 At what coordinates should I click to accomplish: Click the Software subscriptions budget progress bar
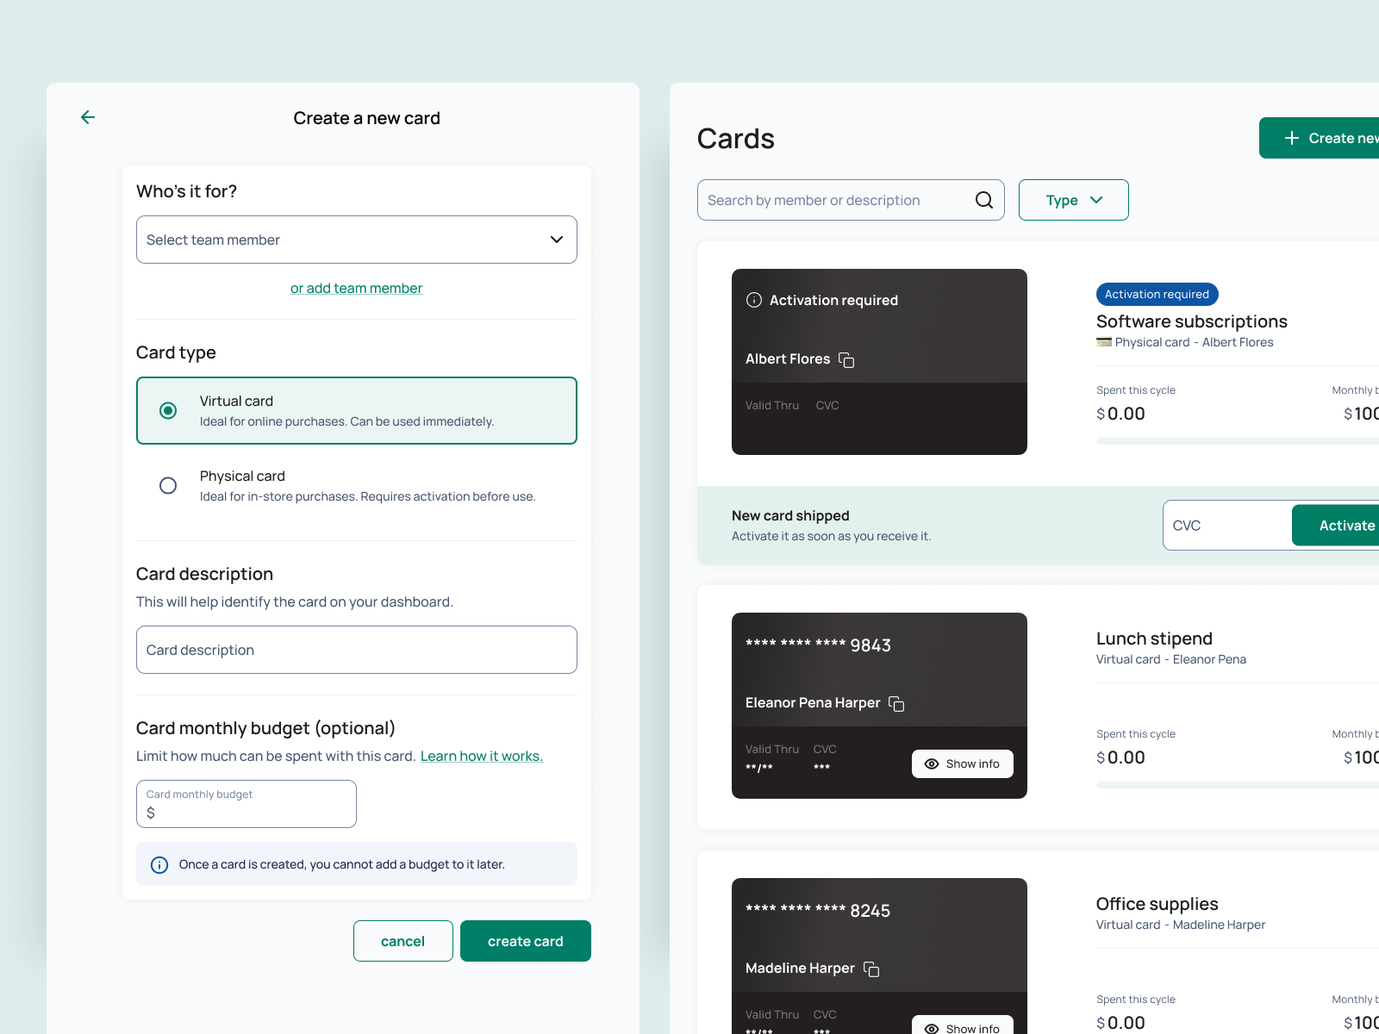1238,441
